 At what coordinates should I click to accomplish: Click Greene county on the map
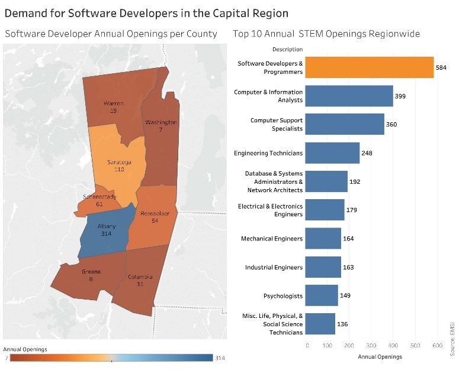pos(89,278)
